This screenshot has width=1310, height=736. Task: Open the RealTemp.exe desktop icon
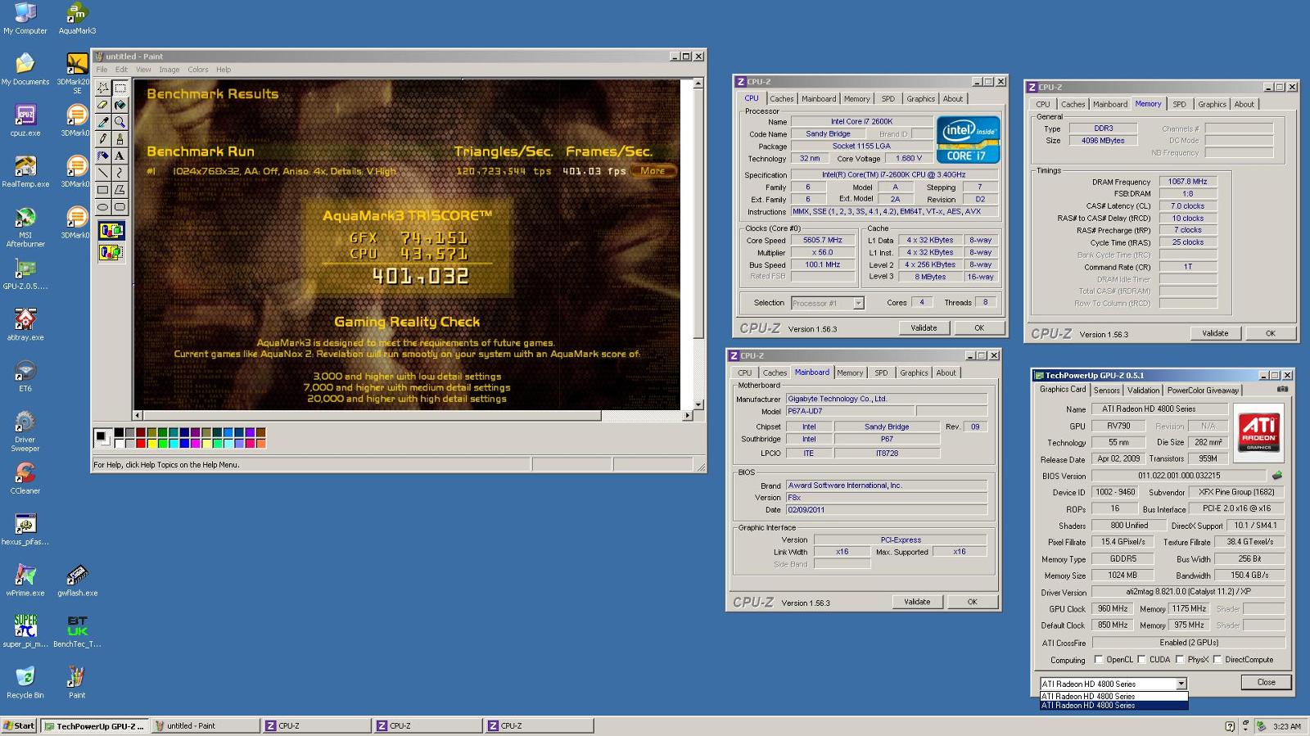[25, 172]
